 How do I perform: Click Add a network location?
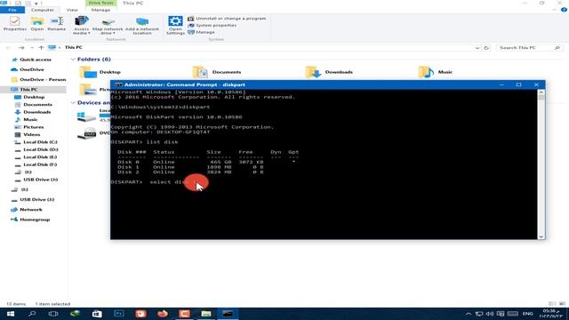(142, 26)
